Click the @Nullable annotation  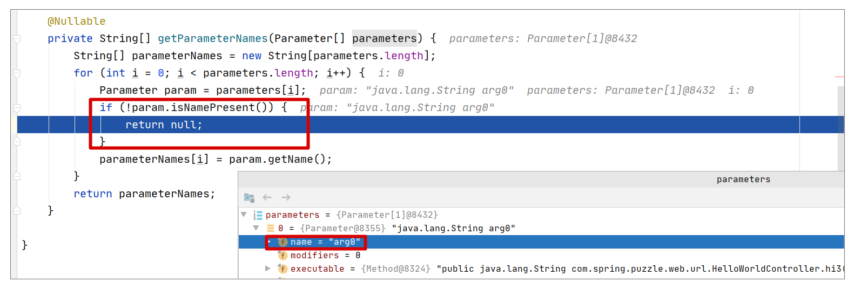click(x=77, y=22)
